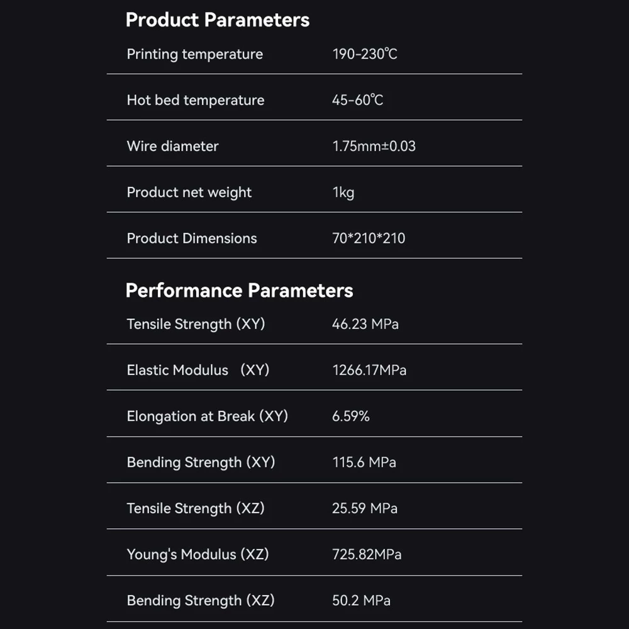Viewport: 629px width, 629px height.
Task: Select the Hot bed temperature label
Action: pyautogui.click(x=196, y=100)
